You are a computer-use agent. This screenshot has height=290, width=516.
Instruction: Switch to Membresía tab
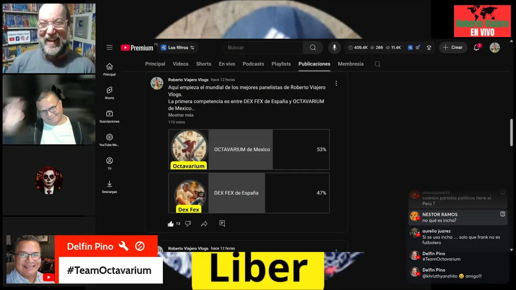[x=351, y=64]
